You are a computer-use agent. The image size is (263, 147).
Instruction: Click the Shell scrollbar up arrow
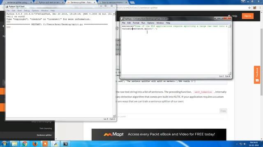click(114, 14)
